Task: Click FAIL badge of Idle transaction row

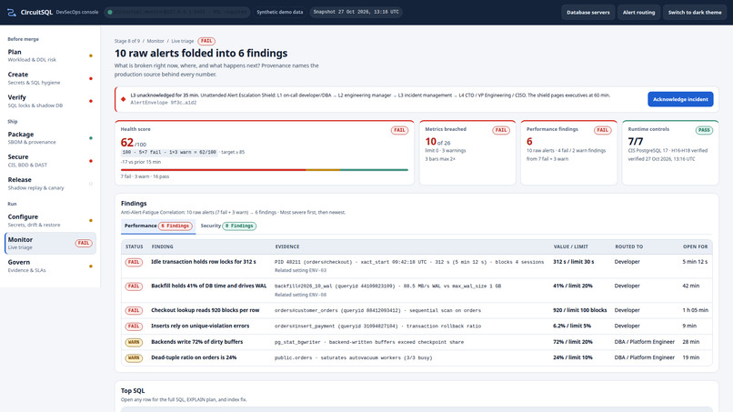Action: (134, 262)
